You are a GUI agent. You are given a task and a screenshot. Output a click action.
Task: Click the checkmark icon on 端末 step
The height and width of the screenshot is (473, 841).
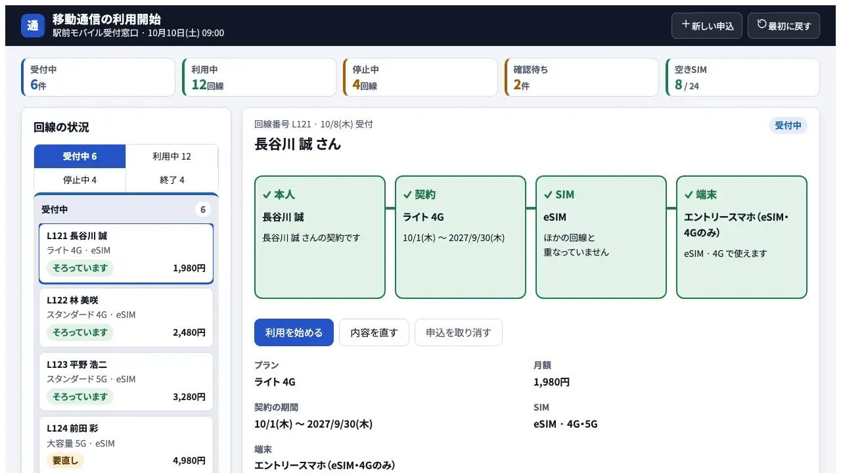coord(689,194)
